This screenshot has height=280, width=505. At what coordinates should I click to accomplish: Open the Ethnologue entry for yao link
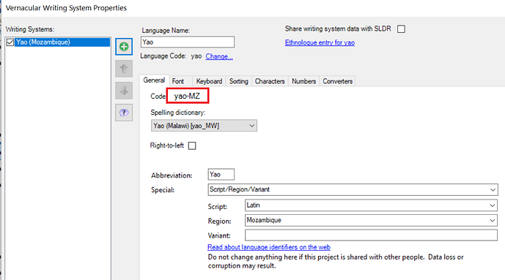(x=320, y=42)
